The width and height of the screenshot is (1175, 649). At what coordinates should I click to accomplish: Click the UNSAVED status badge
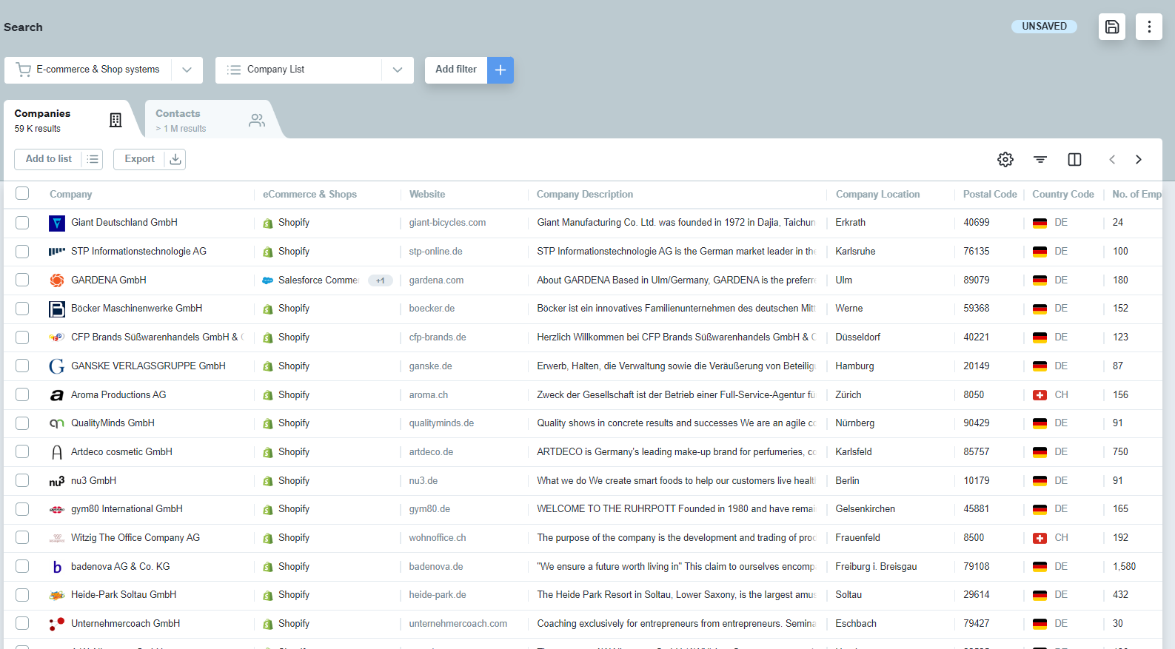coord(1044,27)
